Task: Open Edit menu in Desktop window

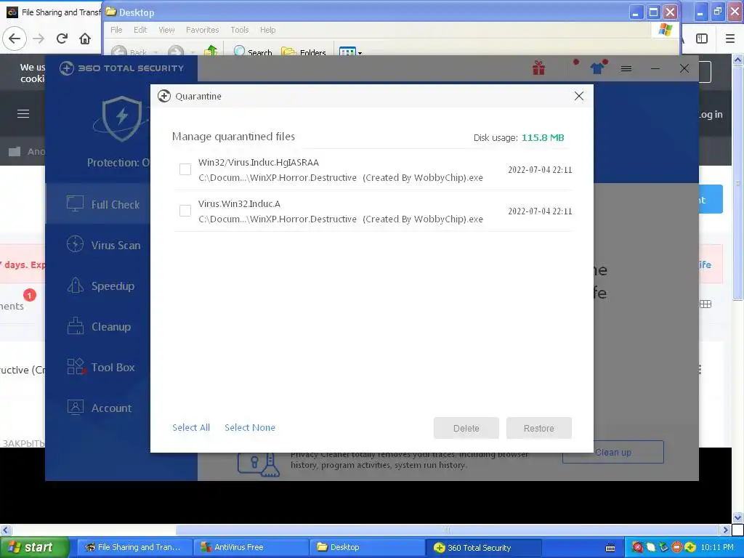Action: 140,30
